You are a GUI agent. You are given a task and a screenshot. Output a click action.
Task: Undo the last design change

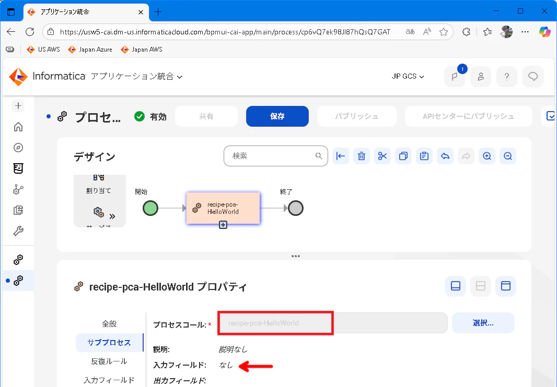pyautogui.click(x=445, y=156)
